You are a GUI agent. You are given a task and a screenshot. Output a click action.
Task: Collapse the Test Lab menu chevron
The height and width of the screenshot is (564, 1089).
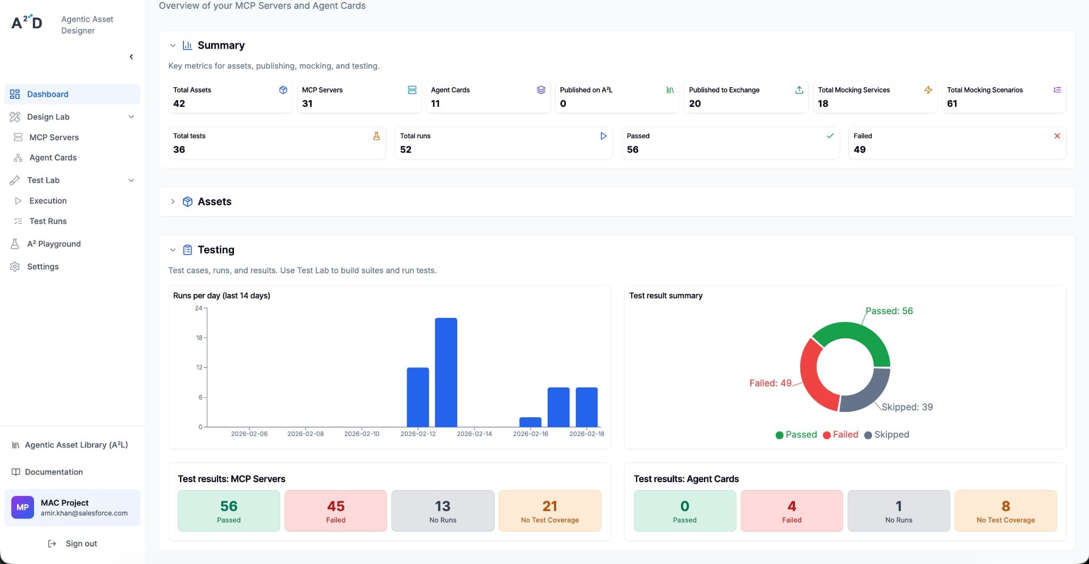click(x=131, y=180)
